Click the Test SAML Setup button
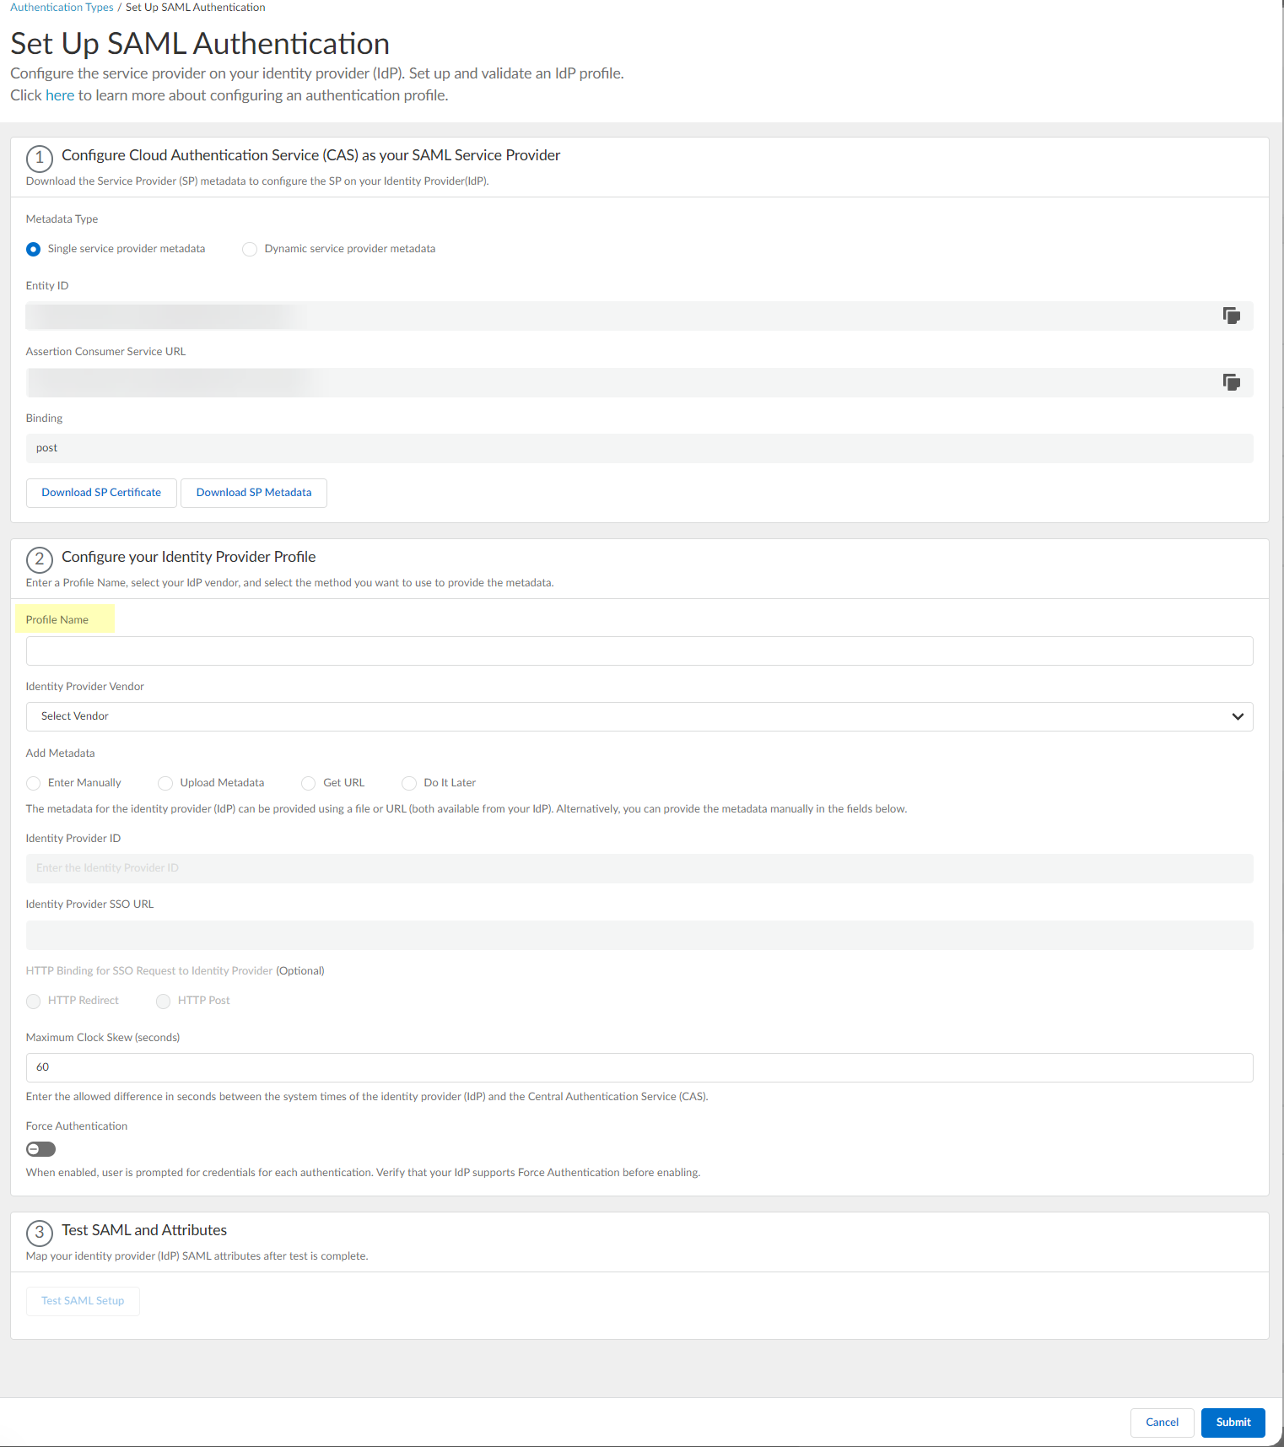The height and width of the screenshot is (1447, 1284). (x=83, y=1301)
